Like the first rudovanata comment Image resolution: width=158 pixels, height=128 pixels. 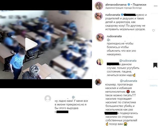pyautogui.click(x=153, y=30)
